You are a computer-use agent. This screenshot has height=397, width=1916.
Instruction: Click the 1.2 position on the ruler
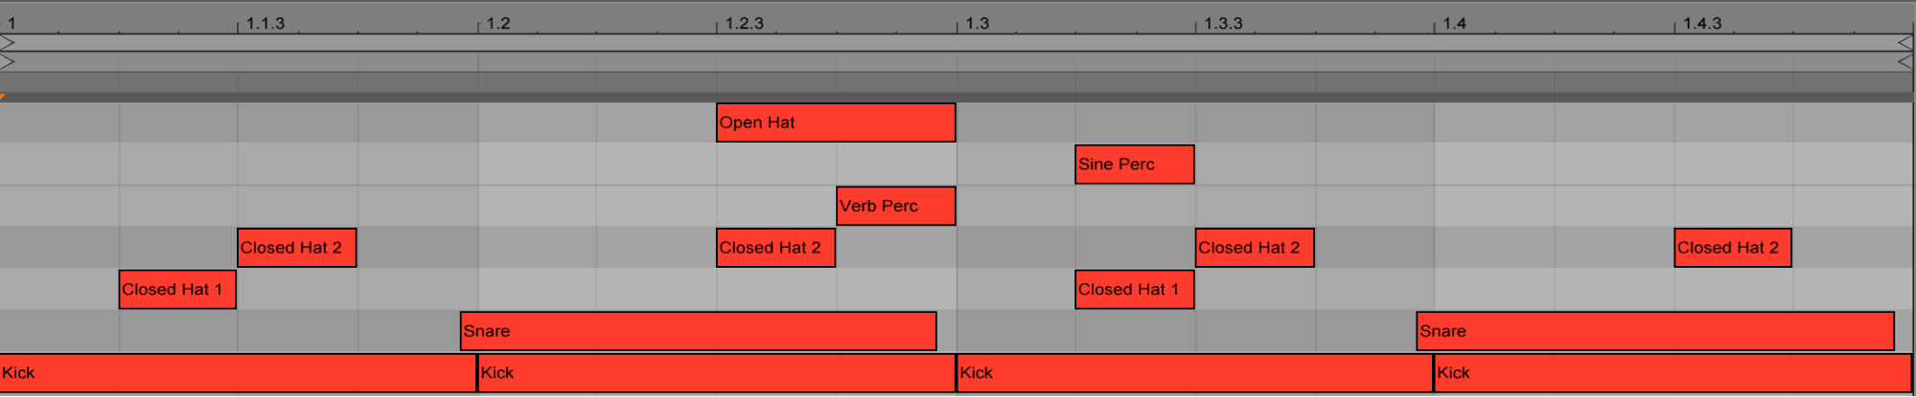(x=498, y=23)
